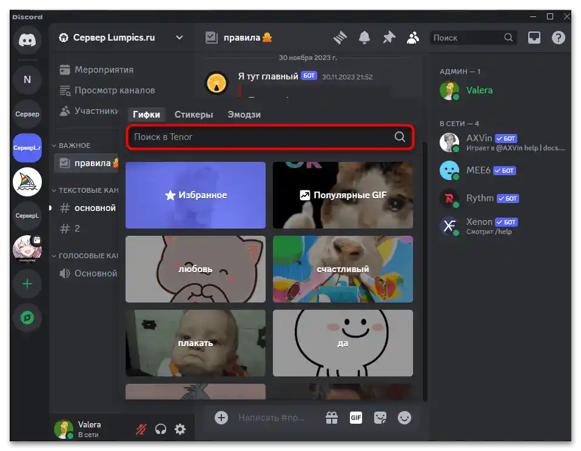Open the threads icon in channel header

click(x=340, y=38)
